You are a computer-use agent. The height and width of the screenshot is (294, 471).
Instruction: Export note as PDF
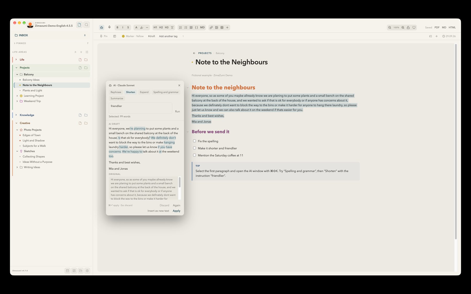(x=437, y=27)
